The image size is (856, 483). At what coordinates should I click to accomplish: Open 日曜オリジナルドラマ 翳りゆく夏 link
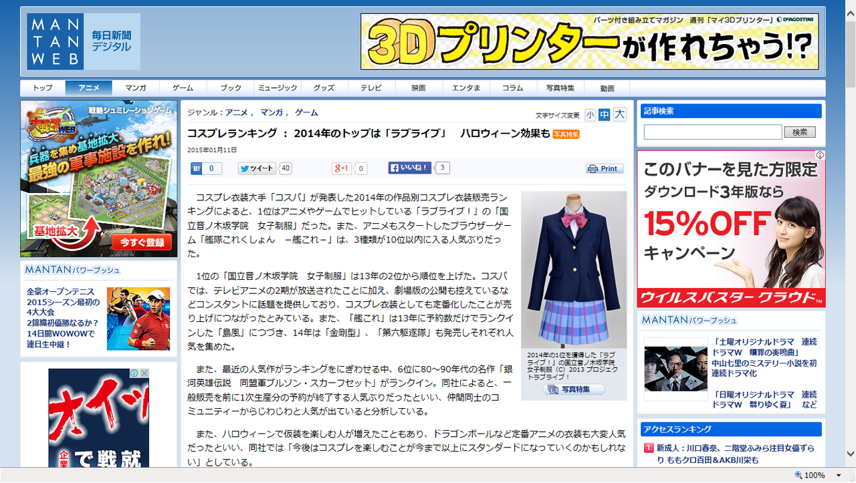coord(764,399)
